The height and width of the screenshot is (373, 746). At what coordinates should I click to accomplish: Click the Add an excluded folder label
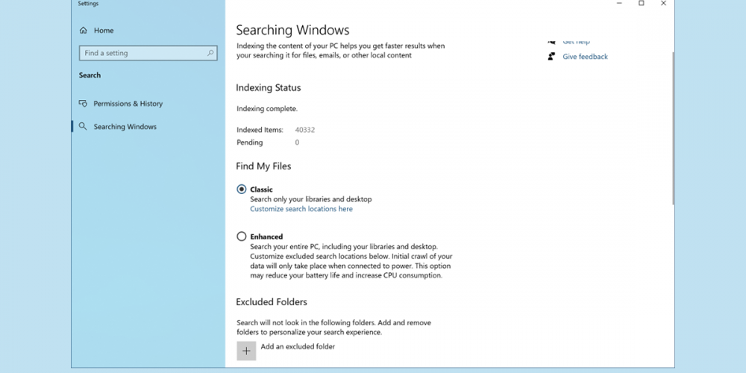[298, 347]
